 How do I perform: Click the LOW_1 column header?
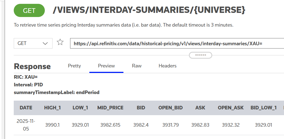click(80, 108)
